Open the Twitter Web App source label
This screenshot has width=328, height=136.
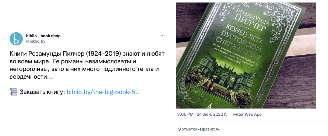pos(246,114)
